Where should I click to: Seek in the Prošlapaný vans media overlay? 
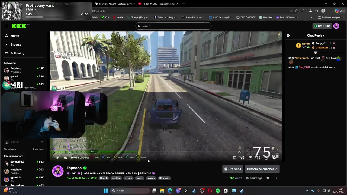coord(57,17)
